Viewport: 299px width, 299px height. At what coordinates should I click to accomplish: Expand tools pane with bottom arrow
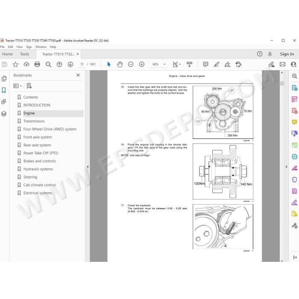(x=295, y=258)
